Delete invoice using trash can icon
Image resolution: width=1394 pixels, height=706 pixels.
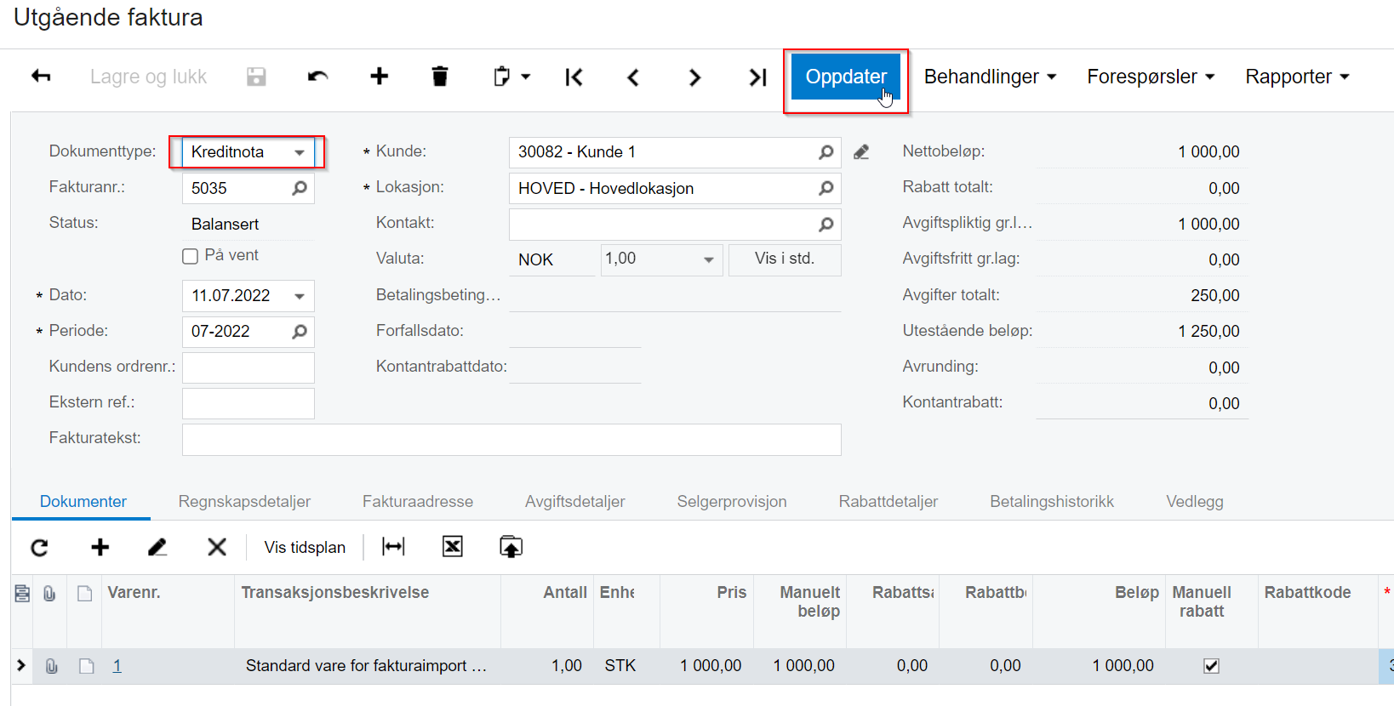tap(439, 77)
